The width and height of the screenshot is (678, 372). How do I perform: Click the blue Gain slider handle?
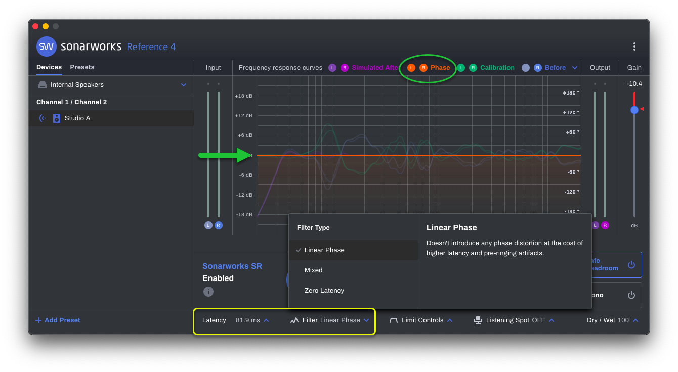click(634, 110)
